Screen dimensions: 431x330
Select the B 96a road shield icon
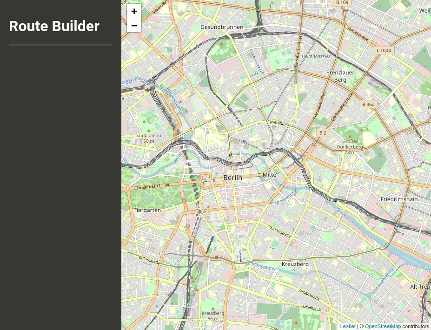(368, 105)
